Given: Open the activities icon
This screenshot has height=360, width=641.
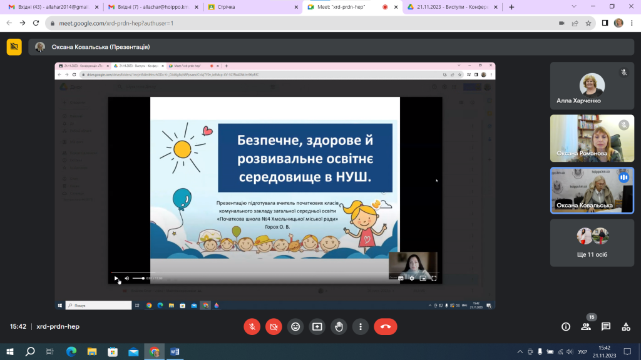Looking at the screenshot, I should point(626,326).
